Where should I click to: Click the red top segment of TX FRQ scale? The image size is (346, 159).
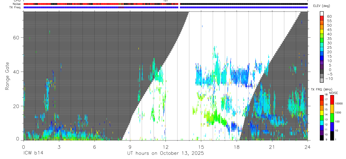(322, 98)
